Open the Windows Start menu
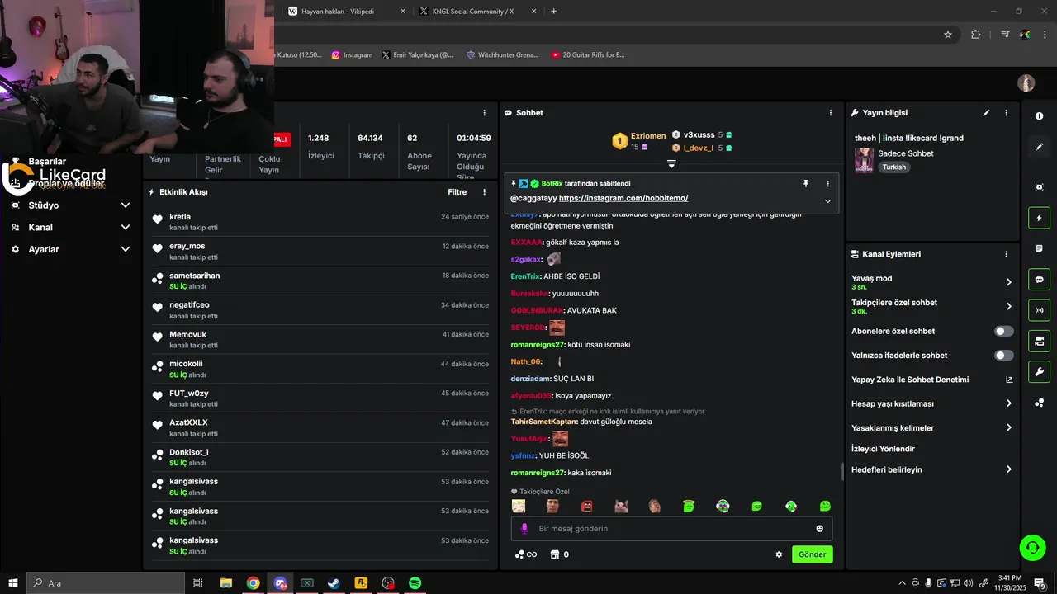Screen dimensions: 1057x594 [x=12, y=583]
